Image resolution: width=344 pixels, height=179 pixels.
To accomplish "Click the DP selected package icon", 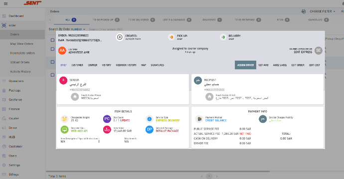I will (x=150, y=129).
